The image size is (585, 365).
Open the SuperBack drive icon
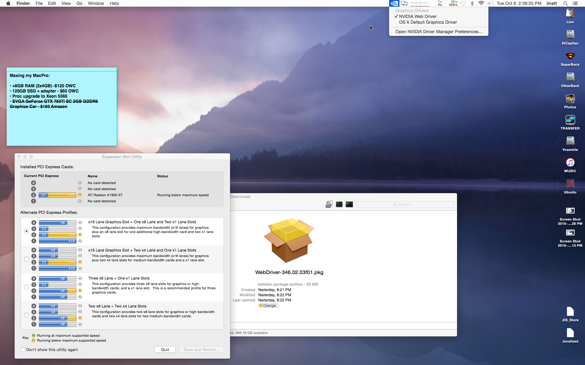[x=570, y=56]
